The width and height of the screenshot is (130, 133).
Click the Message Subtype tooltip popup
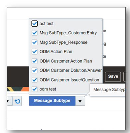108,90
